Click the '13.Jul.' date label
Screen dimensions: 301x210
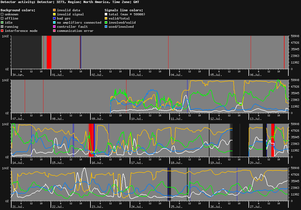256,119
